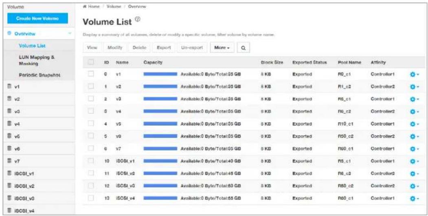Open the gear action menu for iSCSI_v2
The height and width of the screenshot is (216, 428).
click(x=414, y=173)
